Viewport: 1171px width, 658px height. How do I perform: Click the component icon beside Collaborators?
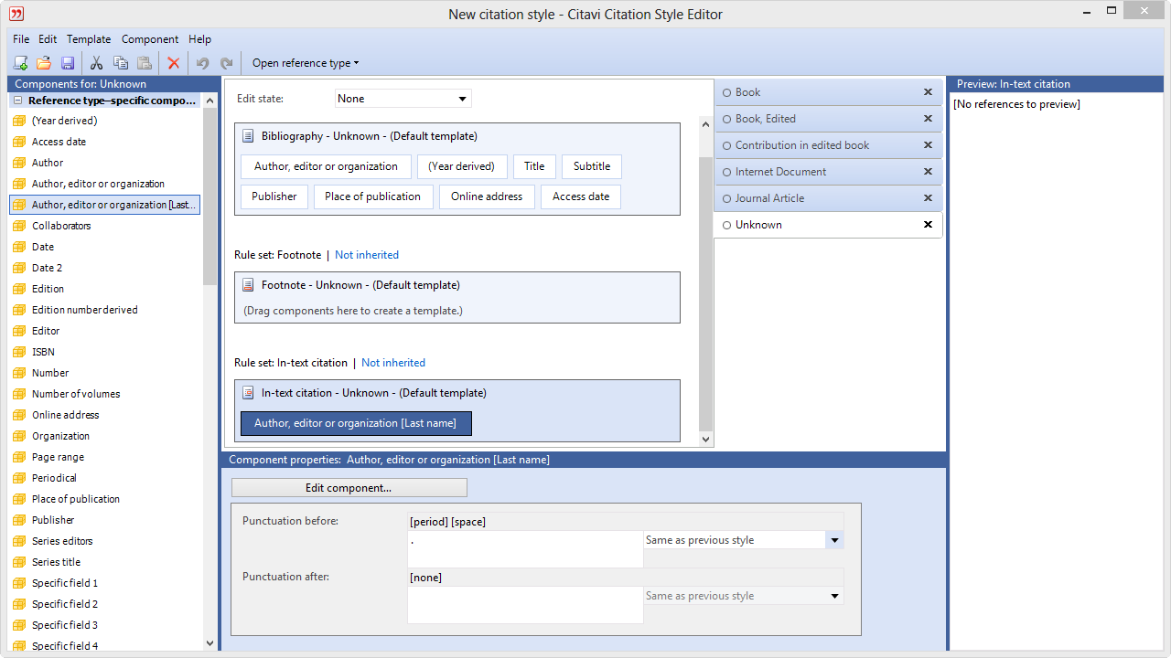click(x=18, y=226)
